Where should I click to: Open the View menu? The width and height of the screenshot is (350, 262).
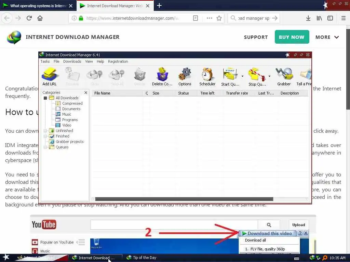[x=89, y=61]
